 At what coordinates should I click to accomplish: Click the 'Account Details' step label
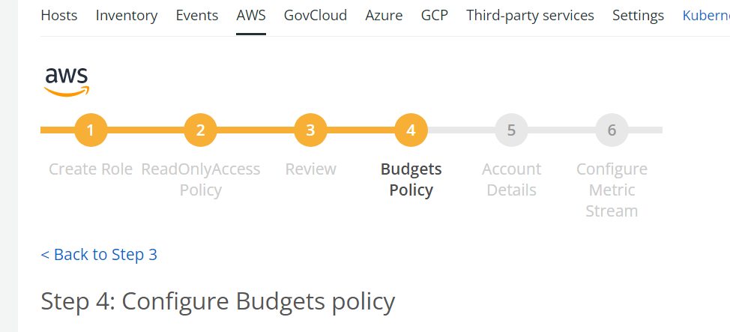tap(512, 180)
